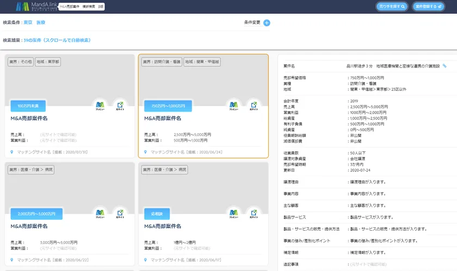Select the 業界：その他 tag

(20, 62)
